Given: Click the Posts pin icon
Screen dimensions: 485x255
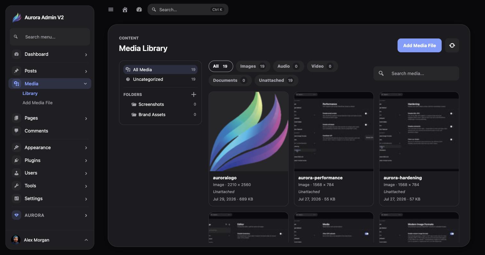Looking at the screenshot, I should coord(16,71).
